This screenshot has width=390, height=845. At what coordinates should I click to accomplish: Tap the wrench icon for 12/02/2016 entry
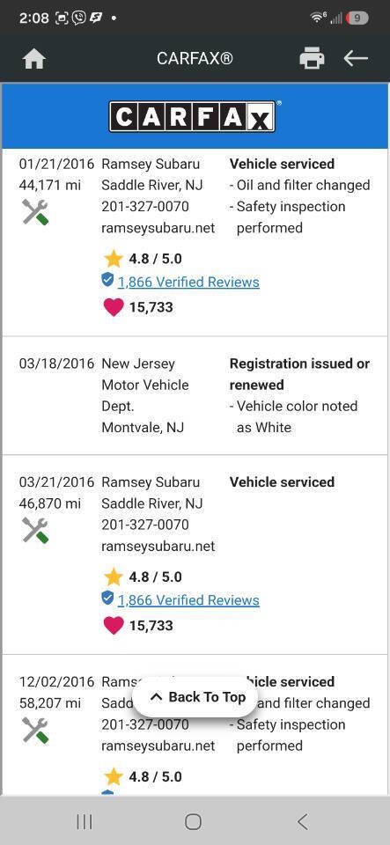coord(35,731)
